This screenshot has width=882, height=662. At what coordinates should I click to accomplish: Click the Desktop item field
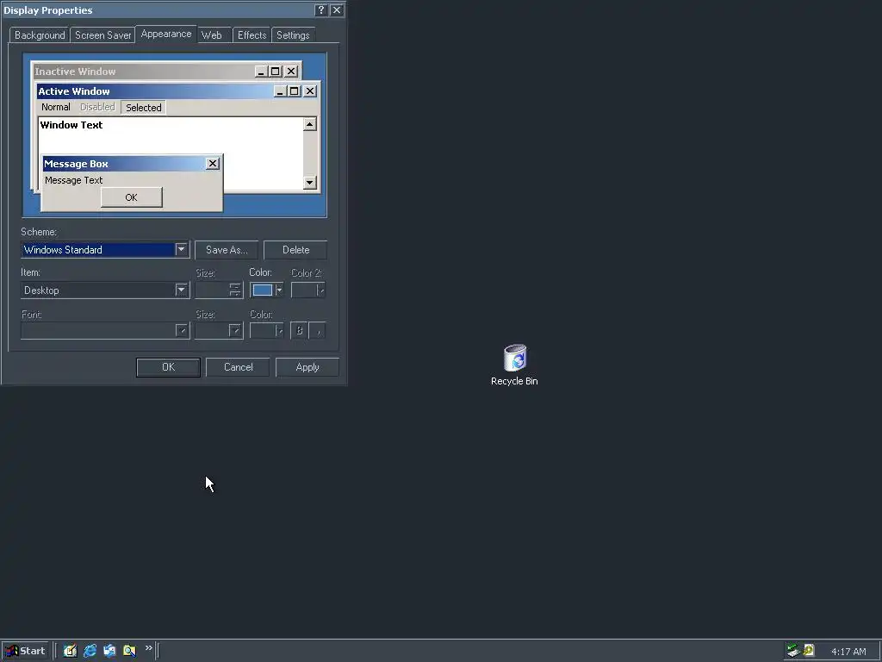click(98, 290)
